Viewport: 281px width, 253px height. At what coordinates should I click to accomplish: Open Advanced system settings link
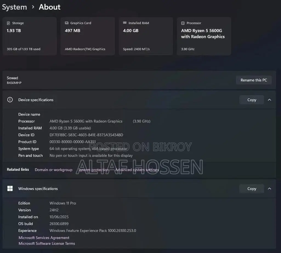click(x=137, y=170)
